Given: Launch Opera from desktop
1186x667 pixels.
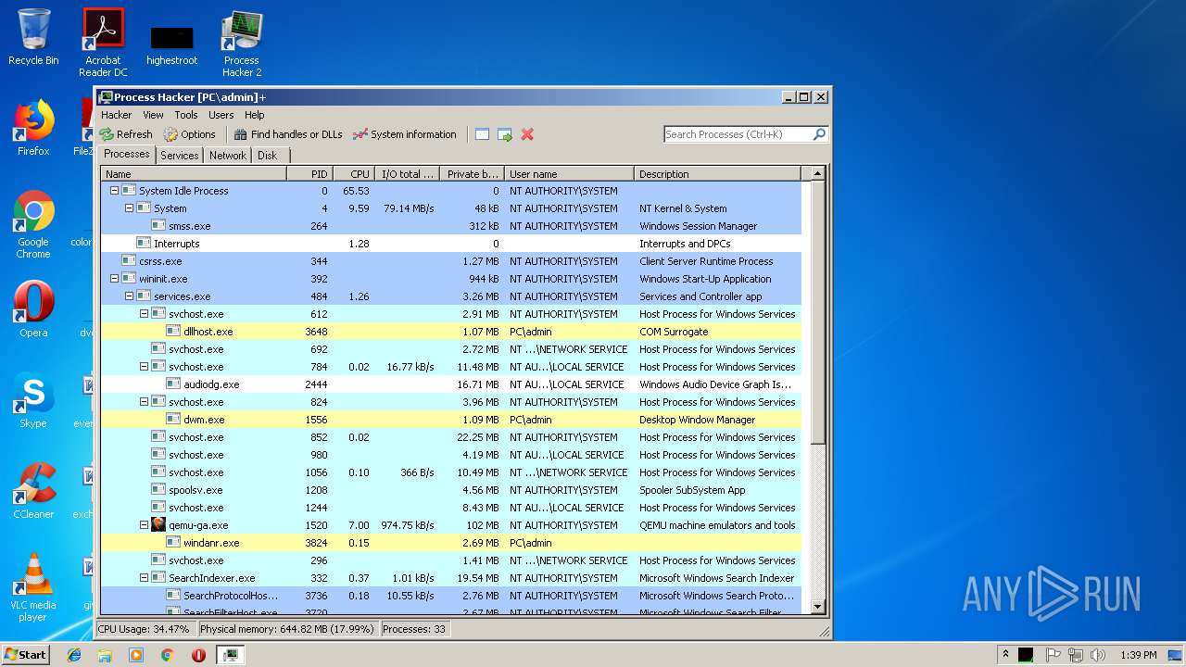Looking at the screenshot, I should 33,309.
